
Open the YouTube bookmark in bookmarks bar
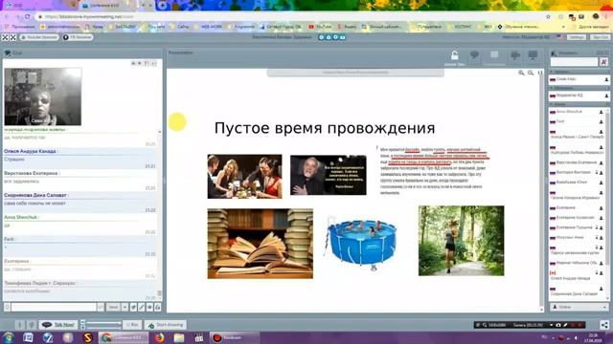pyautogui.click(x=320, y=27)
